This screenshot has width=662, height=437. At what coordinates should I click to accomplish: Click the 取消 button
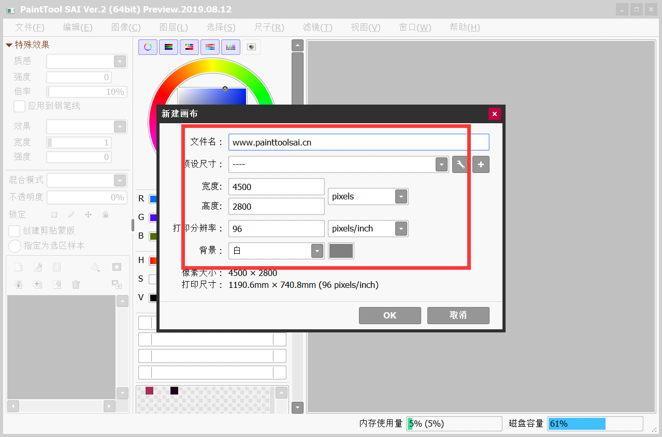click(458, 315)
